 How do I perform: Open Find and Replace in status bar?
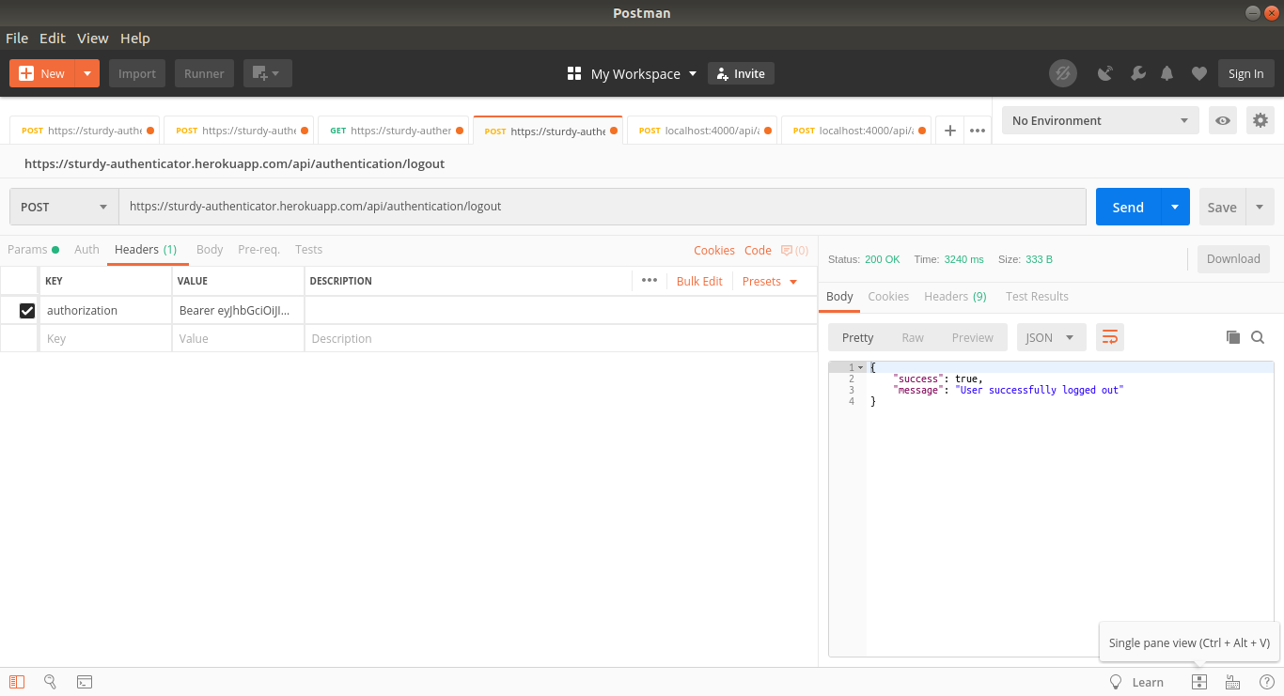[51, 682]
